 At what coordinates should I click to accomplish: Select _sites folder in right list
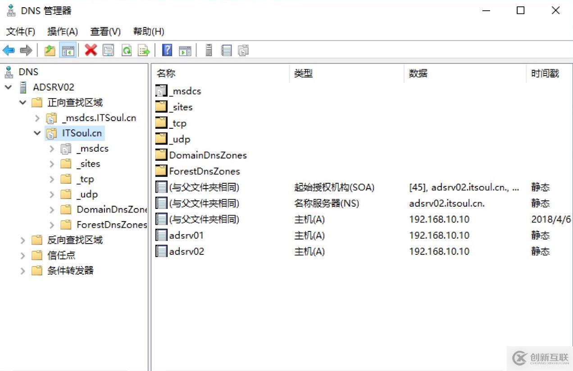pos(161,107)
